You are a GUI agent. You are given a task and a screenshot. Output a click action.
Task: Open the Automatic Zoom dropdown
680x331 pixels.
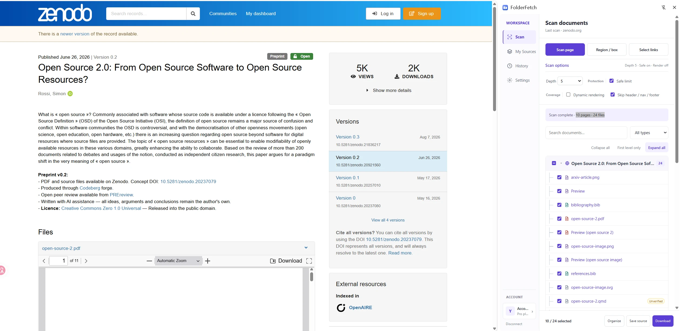coord(178,261)
